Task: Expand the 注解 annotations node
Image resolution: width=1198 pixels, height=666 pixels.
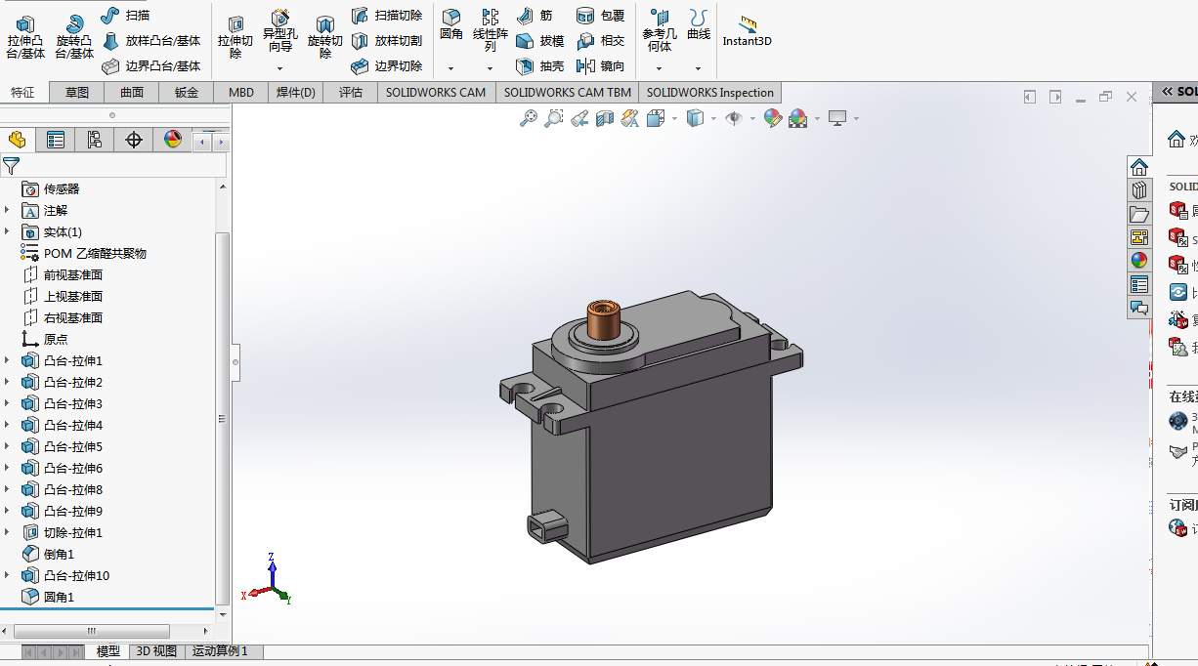Action: (8, 210)
